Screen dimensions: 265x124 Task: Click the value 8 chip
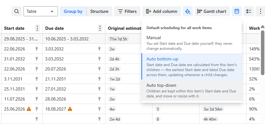pyautogui.click(x=158, y=119)
